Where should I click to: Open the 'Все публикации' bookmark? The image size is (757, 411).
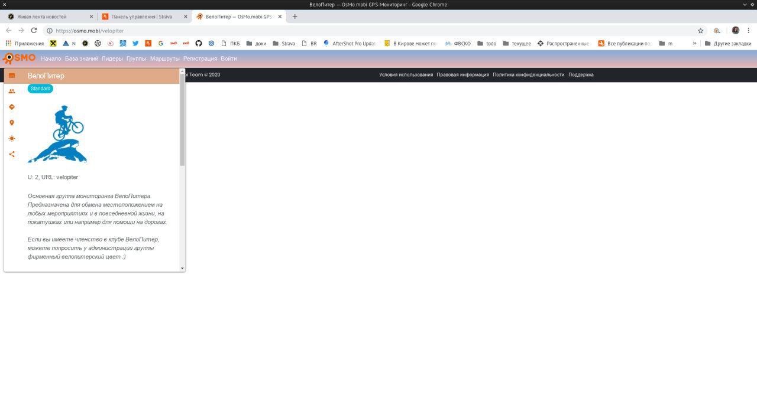625,43
